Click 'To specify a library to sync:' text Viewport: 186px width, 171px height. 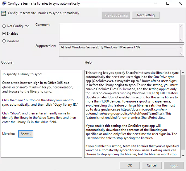pos(22,74)
